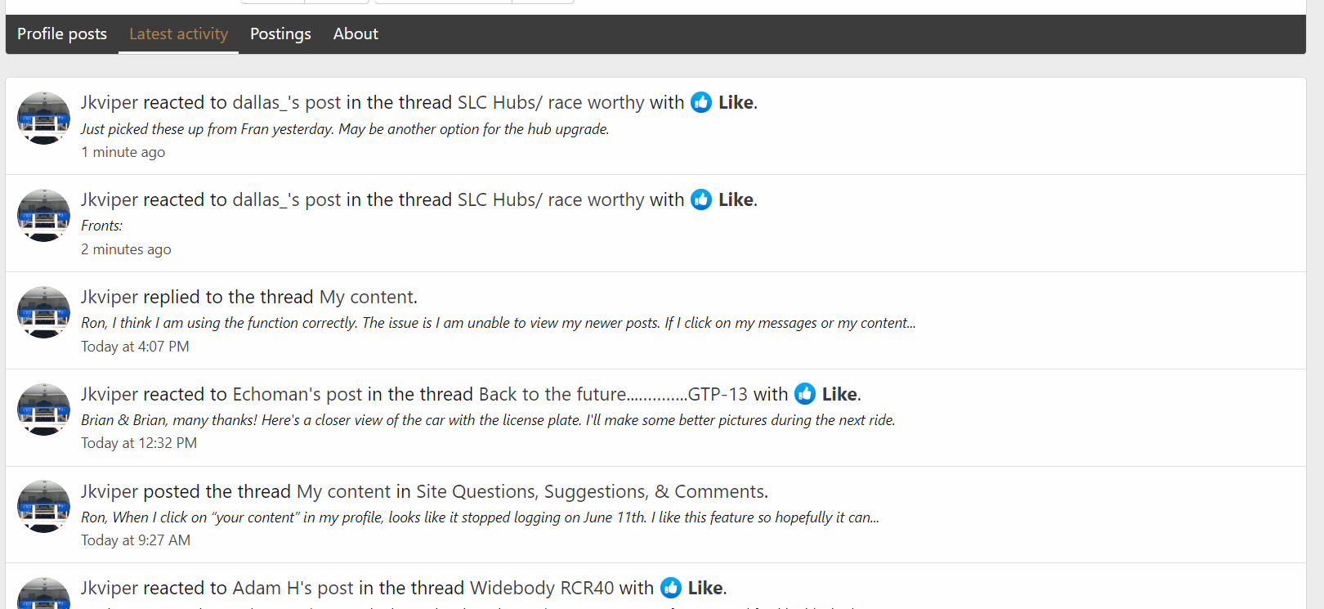Click avatar beside Today at 12:32 PM entry
Screen dimensions: 1324x609
(43, 410)
